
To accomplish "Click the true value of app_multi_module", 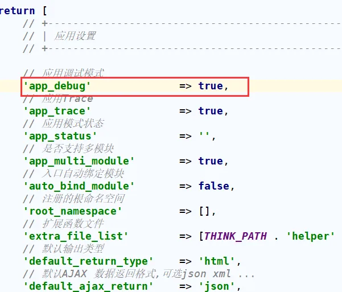I will tap(211, 161).
